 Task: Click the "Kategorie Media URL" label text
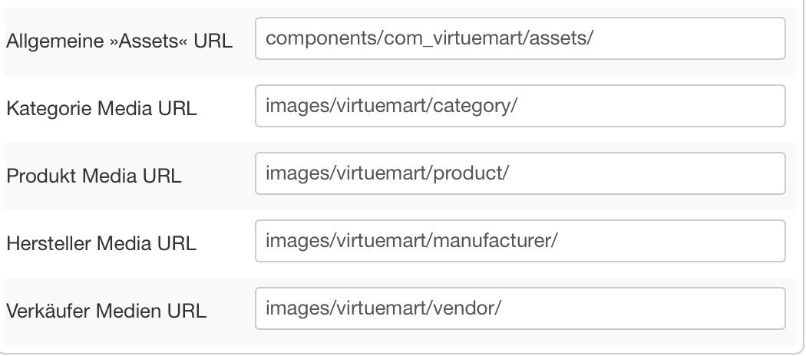click(101, 109)
